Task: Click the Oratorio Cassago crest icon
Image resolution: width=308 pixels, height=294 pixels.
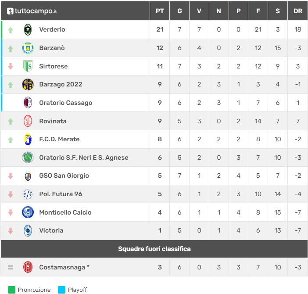Action: 28,103
